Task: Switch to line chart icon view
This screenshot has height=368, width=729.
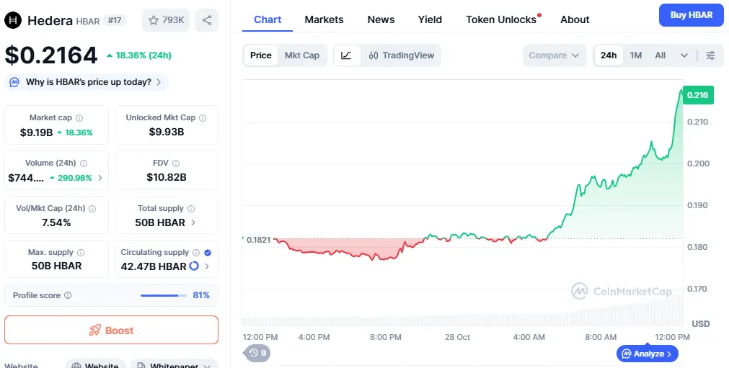Action: pyautogui.click(x=346, y=55)
